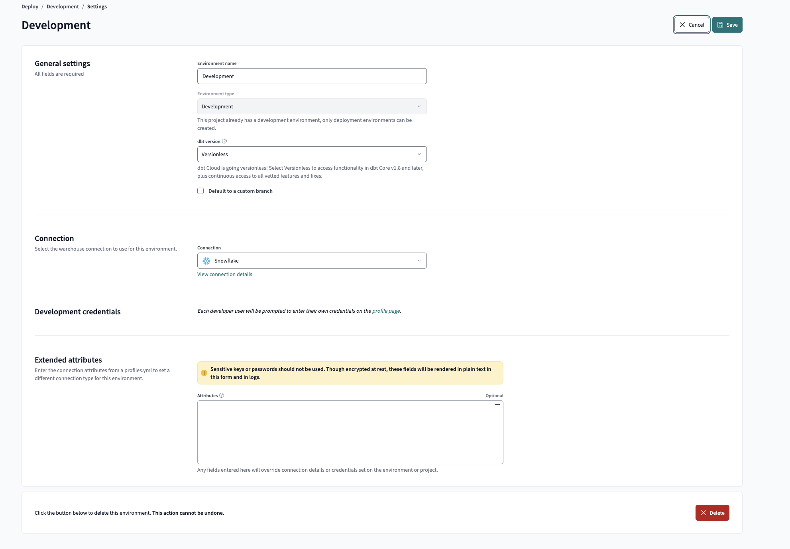Click the Delete button icon
The width and height of the screenshot is (790, 549).
click(704, 513)
